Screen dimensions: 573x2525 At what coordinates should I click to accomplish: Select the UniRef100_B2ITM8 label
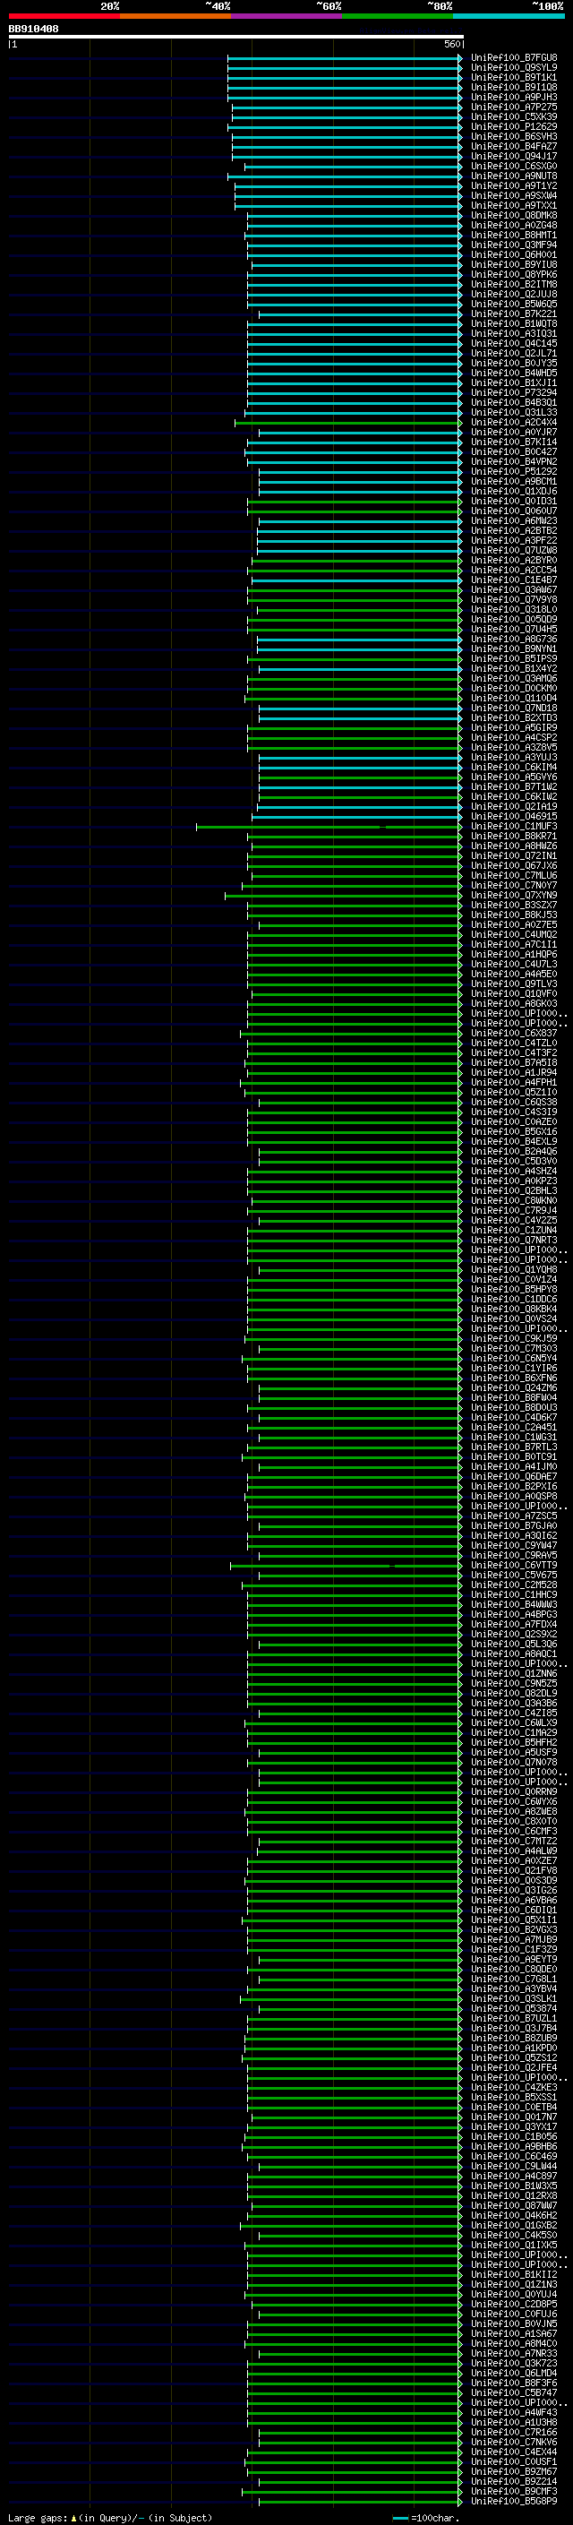(513, 284)
